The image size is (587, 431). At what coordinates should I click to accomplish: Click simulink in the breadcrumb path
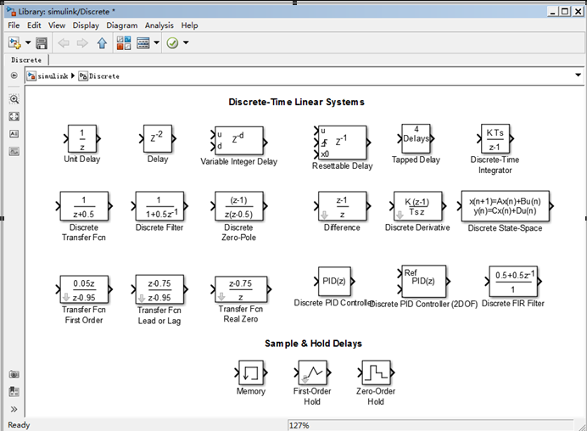pos(53,76)
